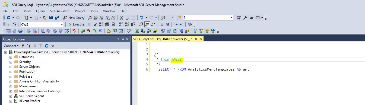Image resolution: width=365 pixels, height=105 pixels.
Task: Toggle Results to File
Action: pos(153,24)
